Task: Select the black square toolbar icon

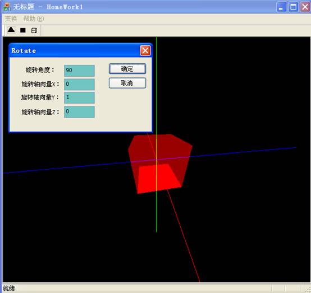Action: click(23, 30)
